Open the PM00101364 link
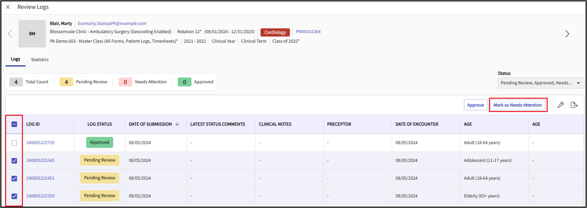Screen dimensions: 587x208 pos(308,32)
